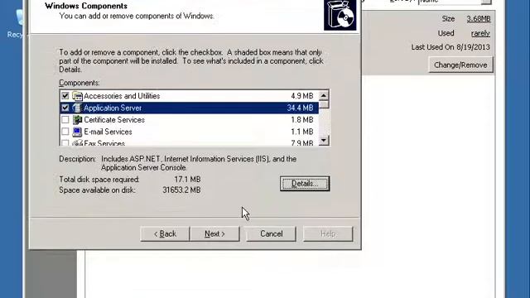530x298 pixels.
Task: Check the Fax Services checkbox
Action: point(65,143)
